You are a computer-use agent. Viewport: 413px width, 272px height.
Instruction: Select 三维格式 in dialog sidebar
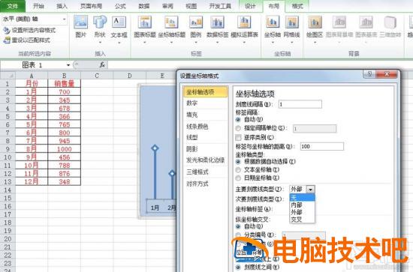point(206,172)
